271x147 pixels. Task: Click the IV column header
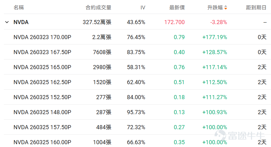tap(143, 8)
